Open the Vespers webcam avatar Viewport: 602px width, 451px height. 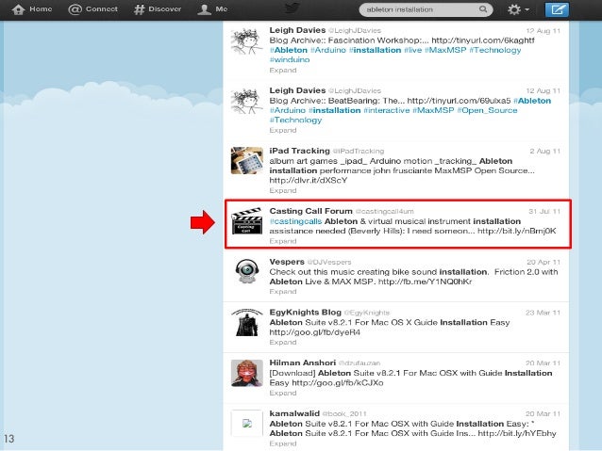point(247,271)
